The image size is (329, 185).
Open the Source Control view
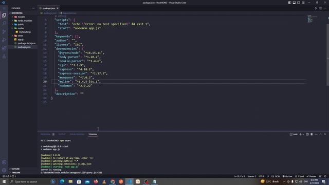pos(4,32)
